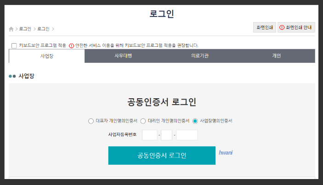323x185 pixels.
Task: Go to home via breadcrumb house icon
Action: (11, 29)
